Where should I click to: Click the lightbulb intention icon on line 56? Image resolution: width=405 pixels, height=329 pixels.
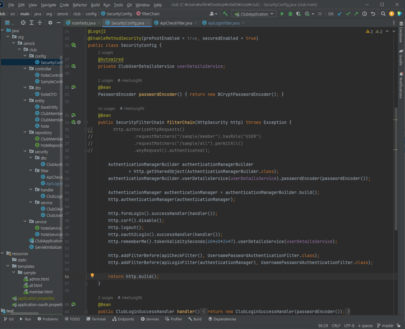(x=92, y=275)
